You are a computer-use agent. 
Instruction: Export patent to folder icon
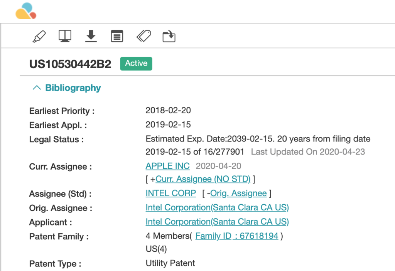[169, 36]
